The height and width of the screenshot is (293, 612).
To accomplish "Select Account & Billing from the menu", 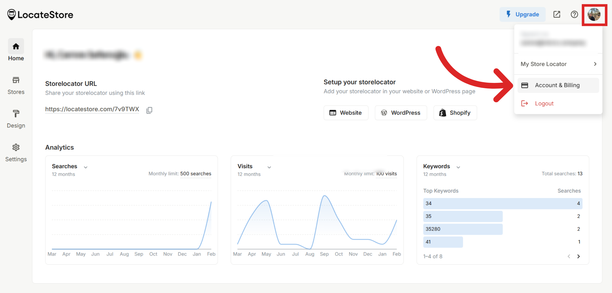I will point(557,85).
